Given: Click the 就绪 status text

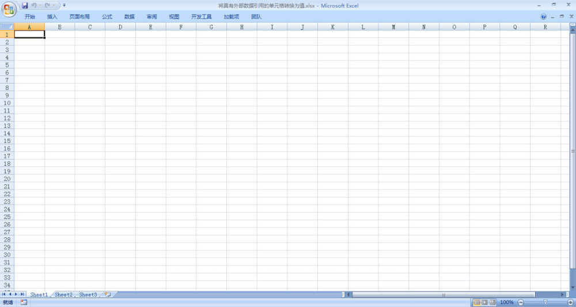Looking at the screenshot, I should (7, 302).
